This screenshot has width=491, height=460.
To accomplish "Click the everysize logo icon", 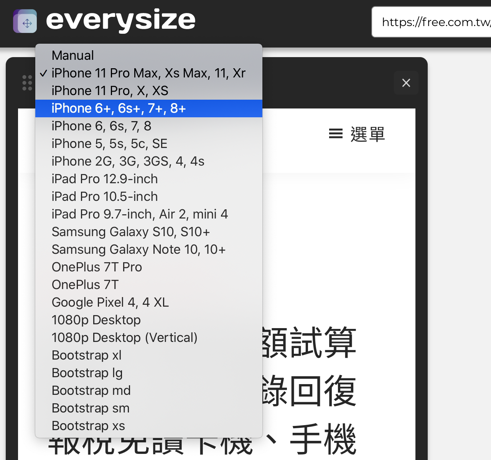I will (x=25, y=21).
